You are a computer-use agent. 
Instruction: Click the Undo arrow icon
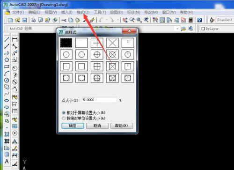click(101, 20)
